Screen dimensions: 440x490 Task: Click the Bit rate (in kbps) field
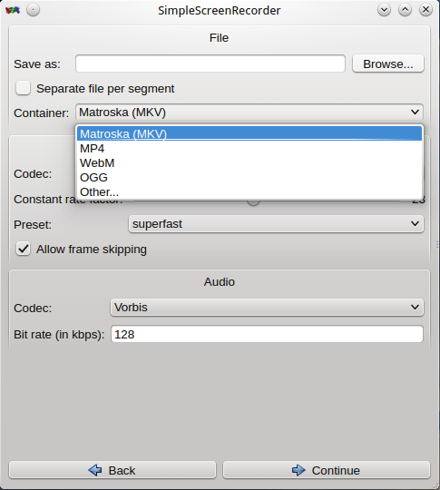pyautogui.click(x=268, y=334)
